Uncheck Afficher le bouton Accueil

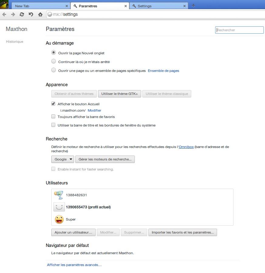pyautogui.click(x=53, y=104)
